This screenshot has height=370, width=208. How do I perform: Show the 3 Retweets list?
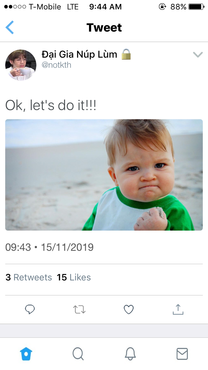[29, 277]
